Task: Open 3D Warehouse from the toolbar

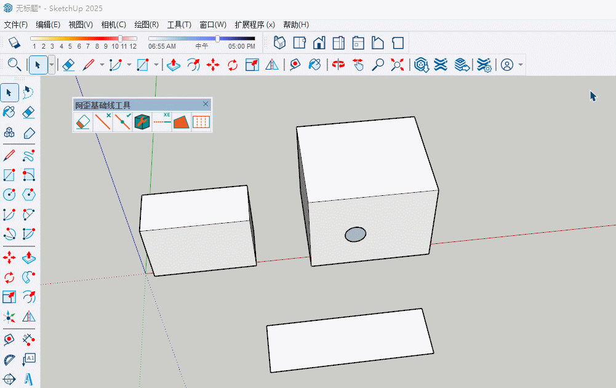Action: pos(421,65)
